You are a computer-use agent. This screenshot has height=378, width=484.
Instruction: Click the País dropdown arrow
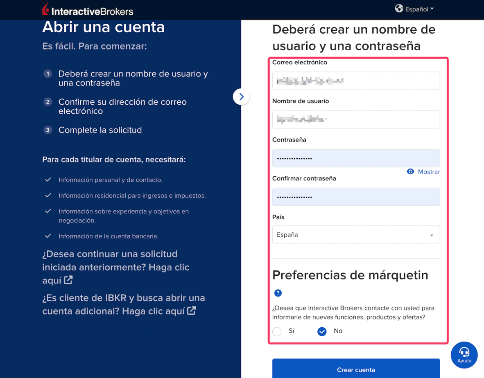tap(432, 235)
